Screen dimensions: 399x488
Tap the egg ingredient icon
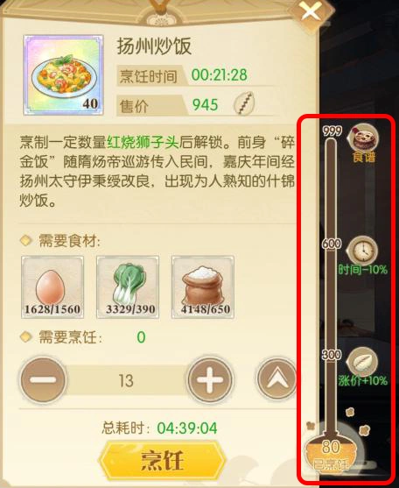click(x=52, y=287)
